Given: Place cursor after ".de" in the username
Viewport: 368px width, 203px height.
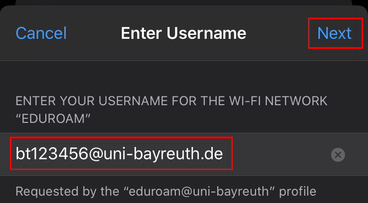Looking at the screenshot, I should point(224,154).
